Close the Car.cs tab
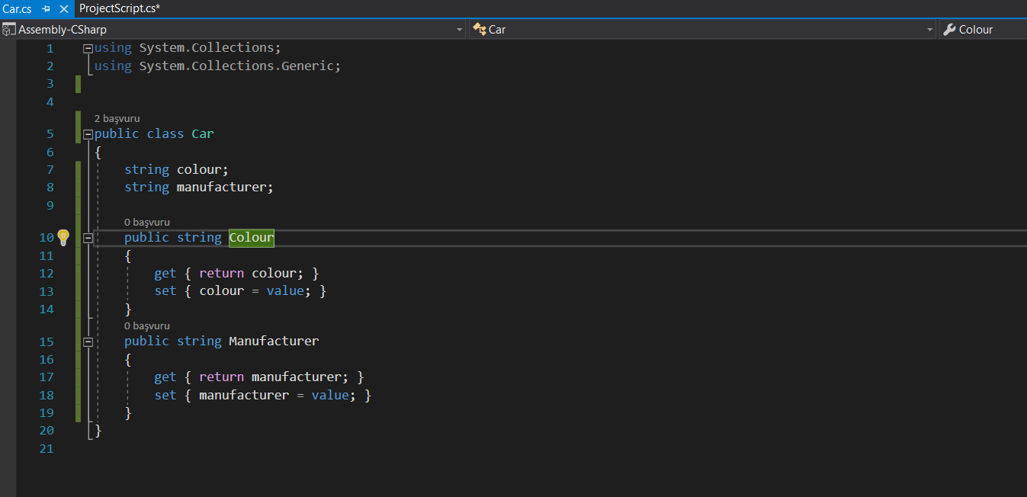Image resolution: width=1027 pixels, height=497 pixels. 64,9
